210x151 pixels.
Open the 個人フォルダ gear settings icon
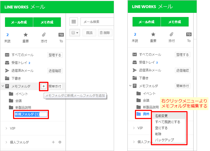tap(60, 142)
